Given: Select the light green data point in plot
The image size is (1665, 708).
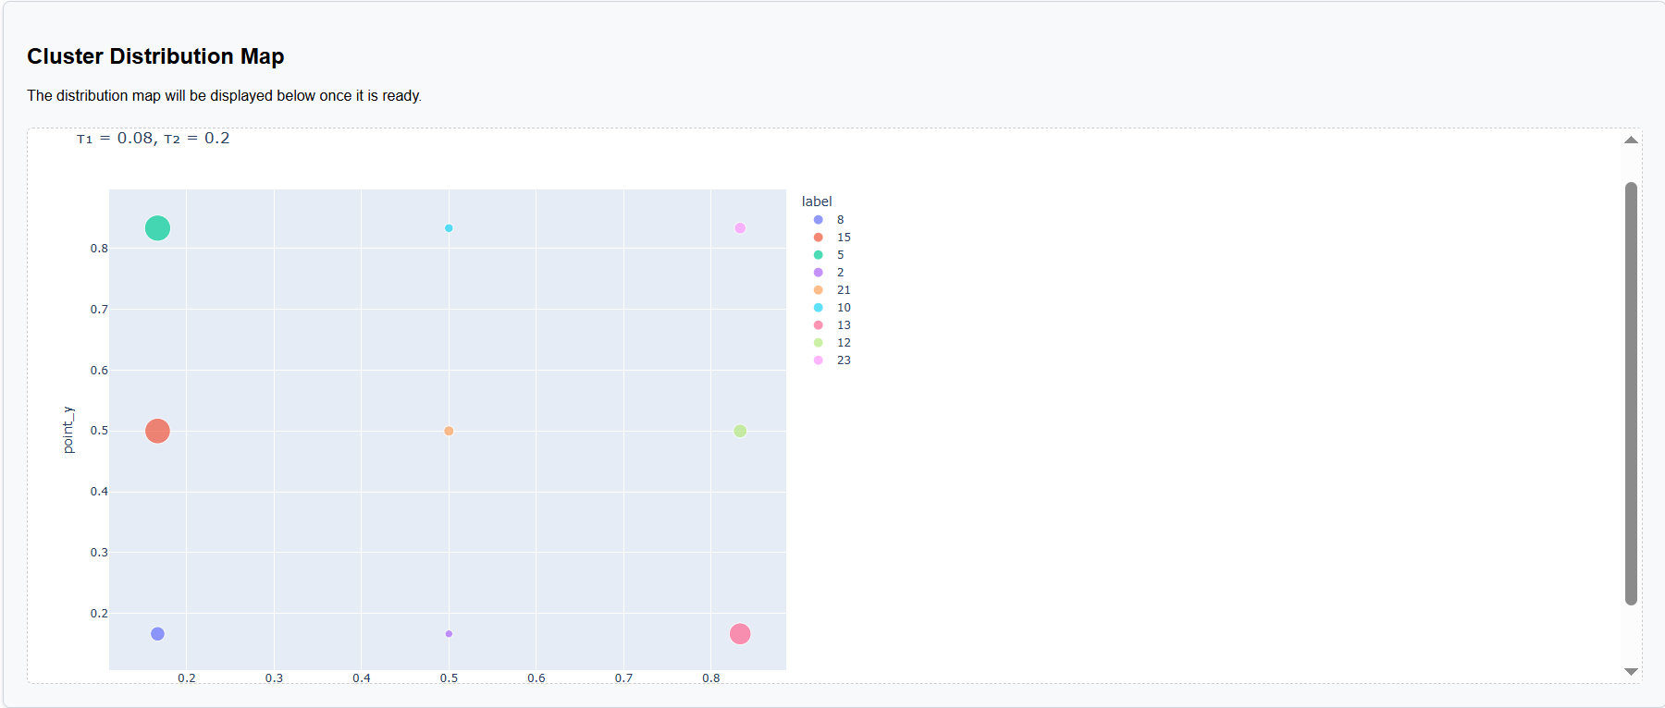Looking at the screenshot, I should [740, 432].
